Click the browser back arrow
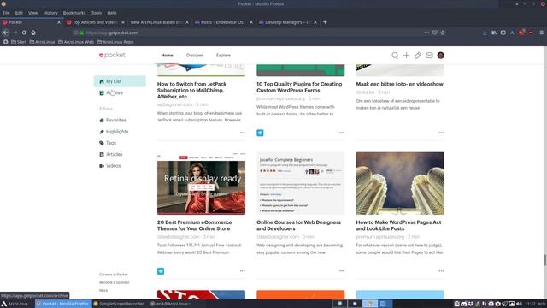 click(6, 33)
